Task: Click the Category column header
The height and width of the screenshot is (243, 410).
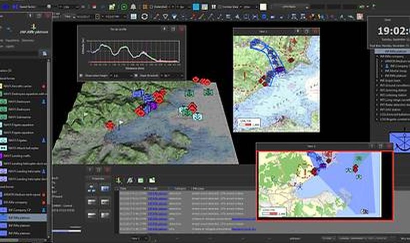Action: pos(180,188)
